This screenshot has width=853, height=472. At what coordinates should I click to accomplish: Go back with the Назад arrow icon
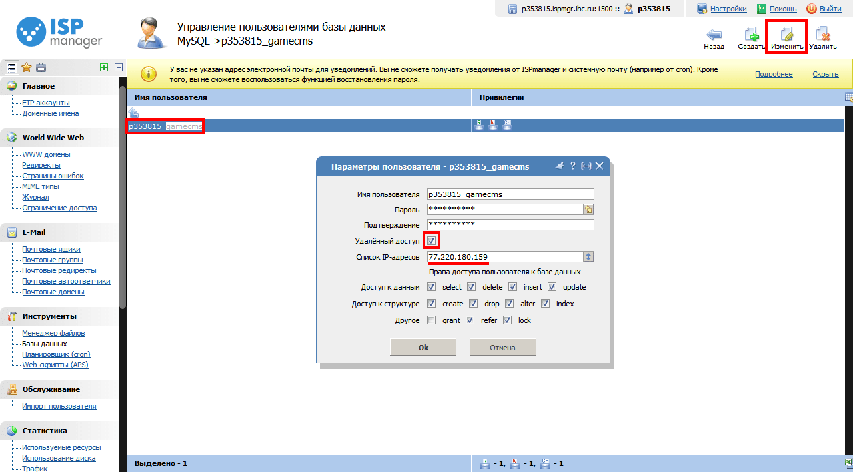714,35
